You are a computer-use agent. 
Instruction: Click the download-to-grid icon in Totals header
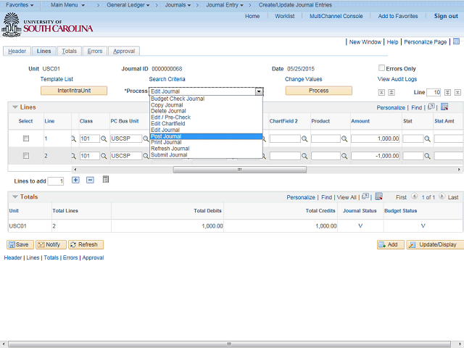pos(377,196)
